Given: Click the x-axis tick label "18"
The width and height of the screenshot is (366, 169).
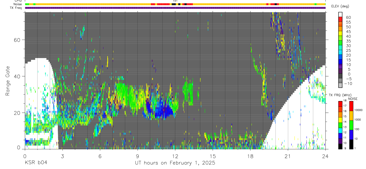Looking at the screenshot, I should (x=250, y=156).
